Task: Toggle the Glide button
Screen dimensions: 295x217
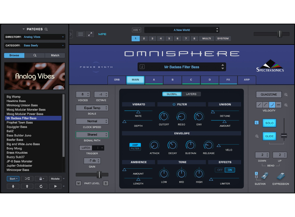Action: point(269,136)
